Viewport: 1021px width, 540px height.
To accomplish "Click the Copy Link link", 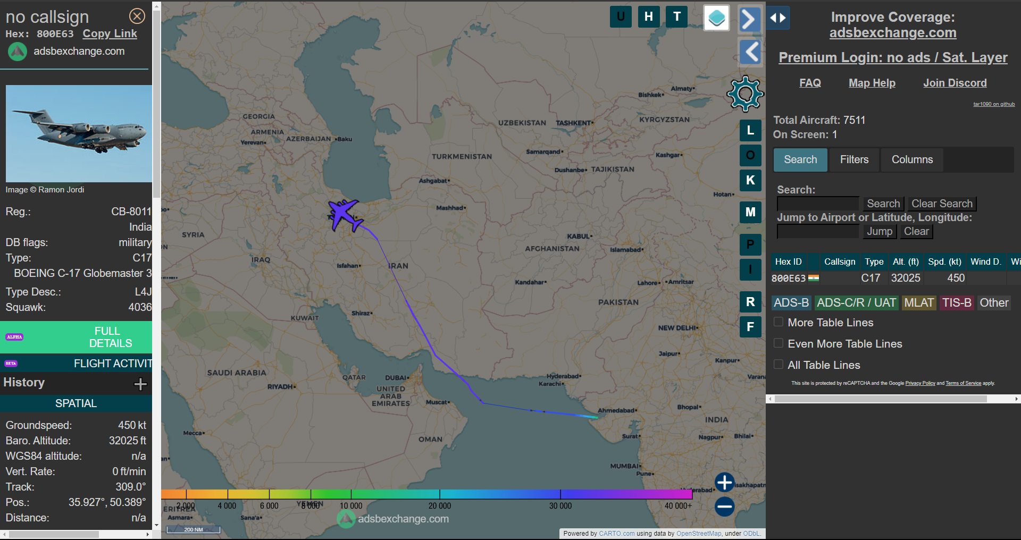I will tap(110, 33).
